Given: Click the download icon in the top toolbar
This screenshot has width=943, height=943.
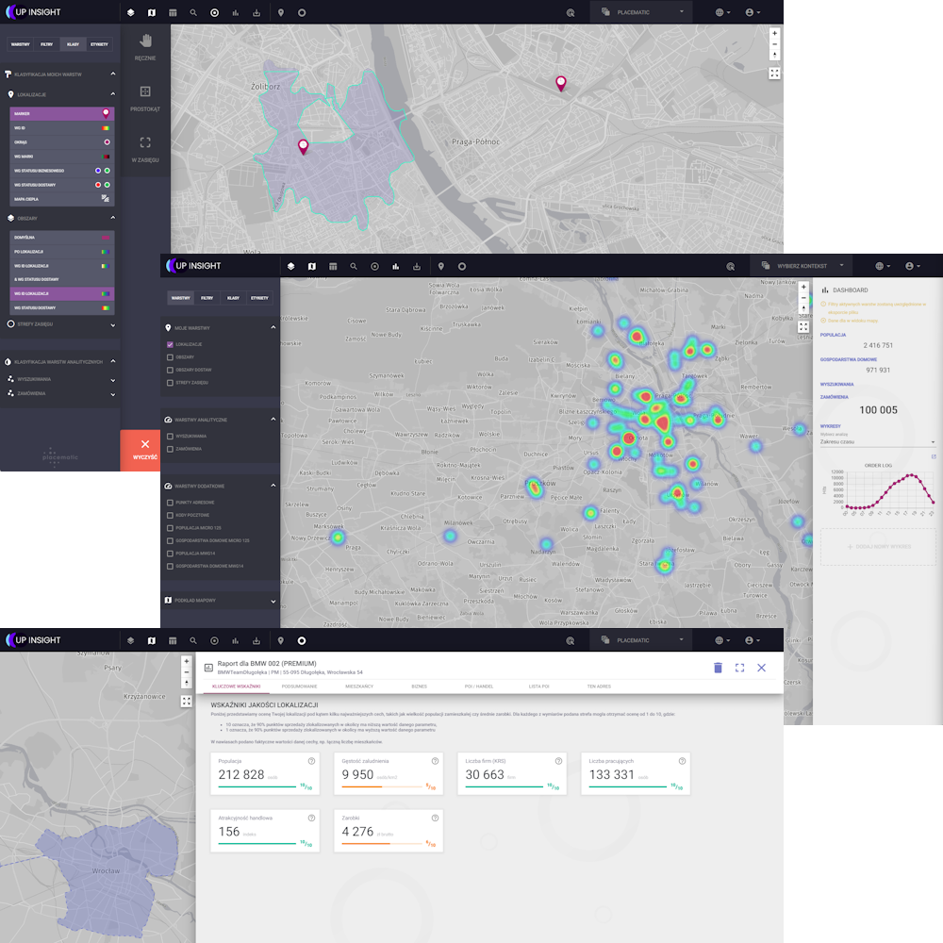Looking at the screenshot, I should (256, 12).
